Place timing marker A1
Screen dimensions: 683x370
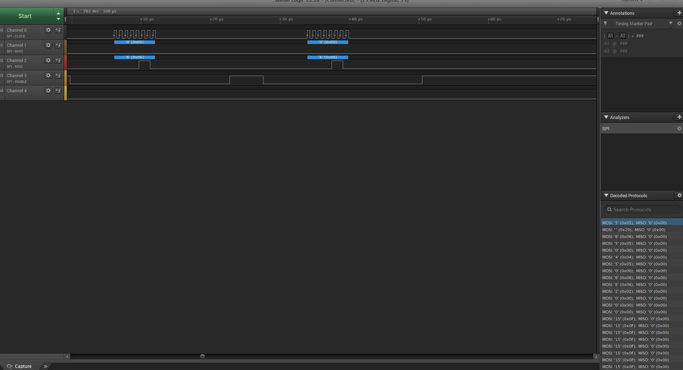pos(610,36)
